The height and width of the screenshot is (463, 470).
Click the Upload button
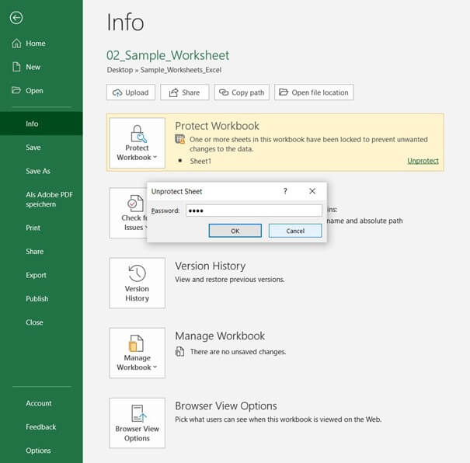[x=131, y=92]
